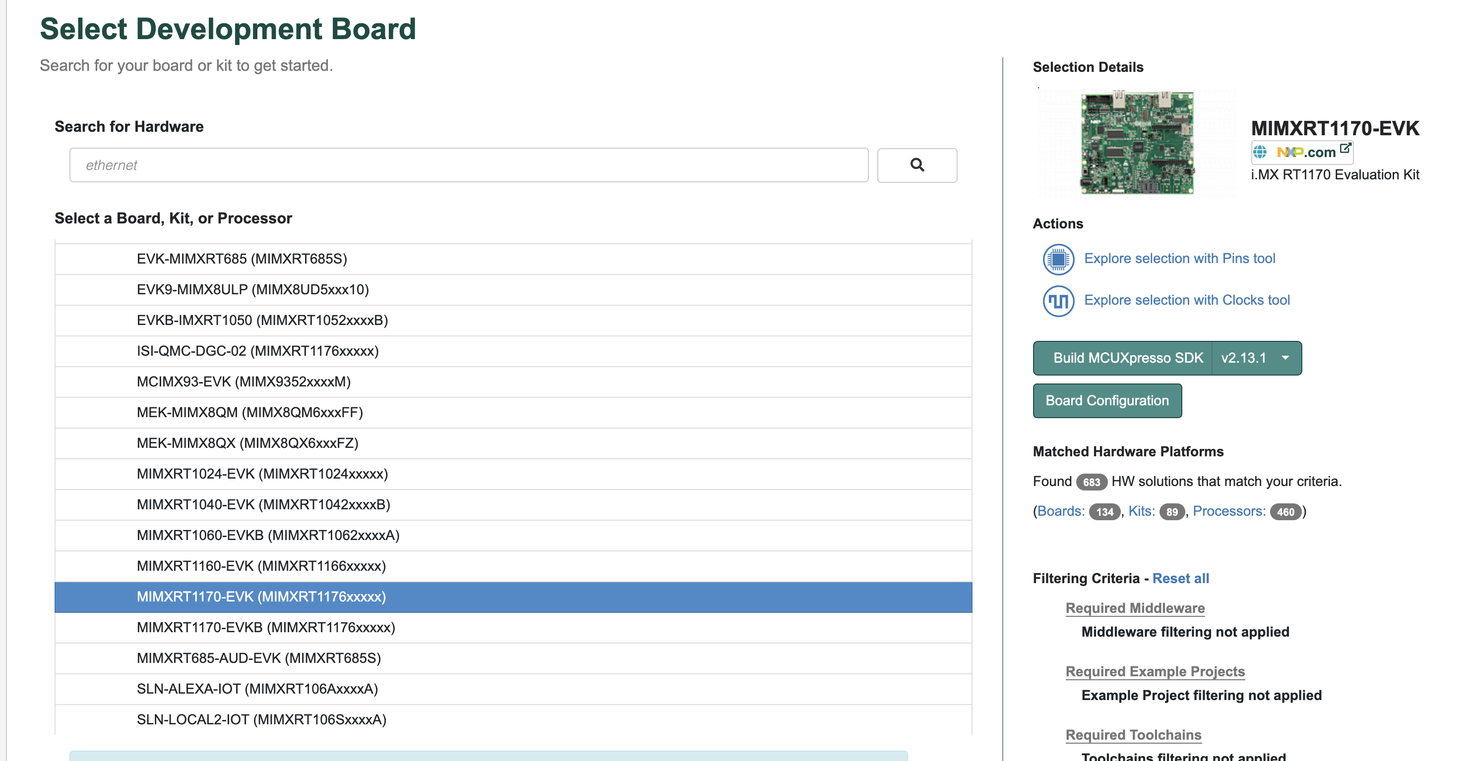Screen dimensions: 1465x761
Task: Click the Clocks tool waveform icon
Action: pos(1058,301)
